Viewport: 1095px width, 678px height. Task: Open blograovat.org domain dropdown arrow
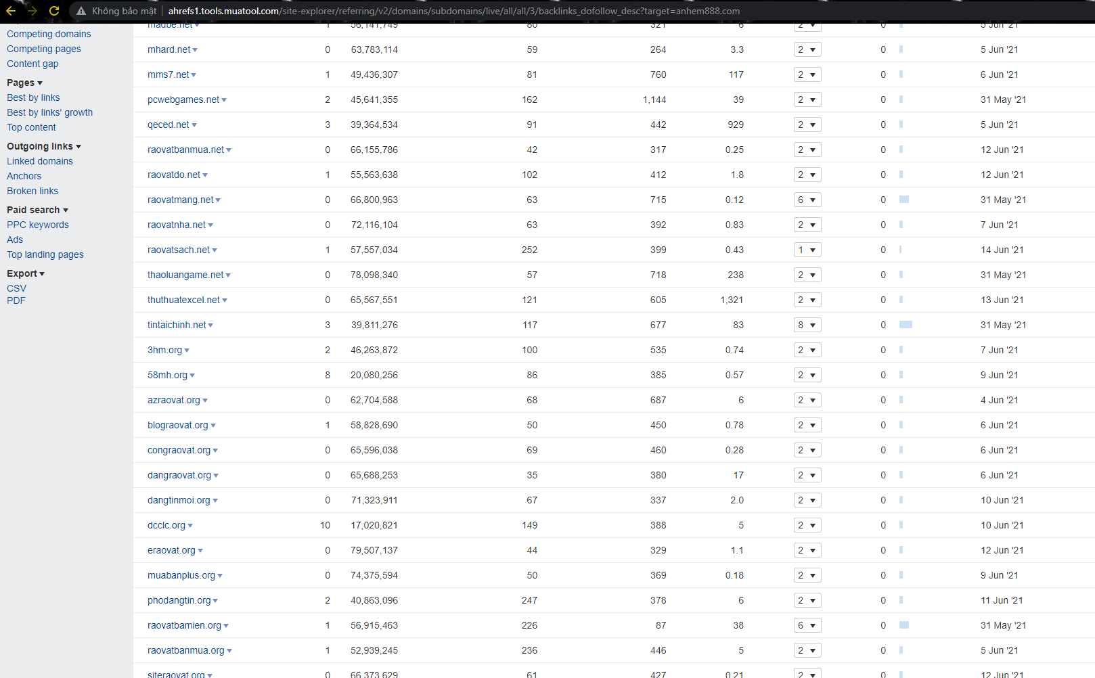coord(213,426)
